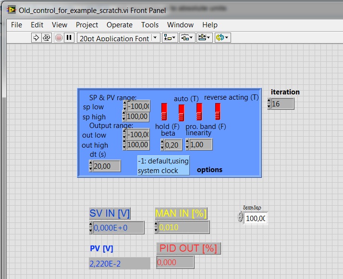Click the linearity field showing 1,00
Viewport: 343px width, 279px height.
click(201, 144)
